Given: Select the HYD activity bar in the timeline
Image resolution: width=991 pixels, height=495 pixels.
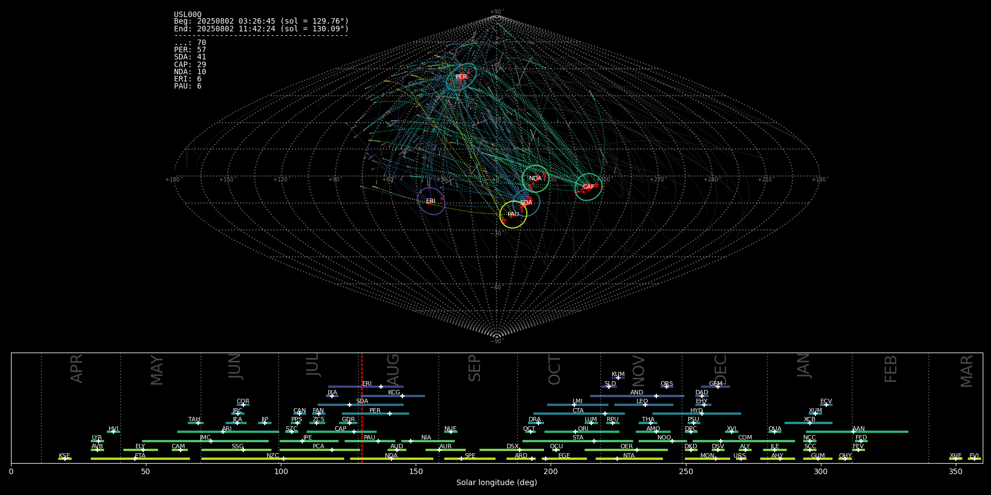Looking at the screenshot, I should coord(696,414).
